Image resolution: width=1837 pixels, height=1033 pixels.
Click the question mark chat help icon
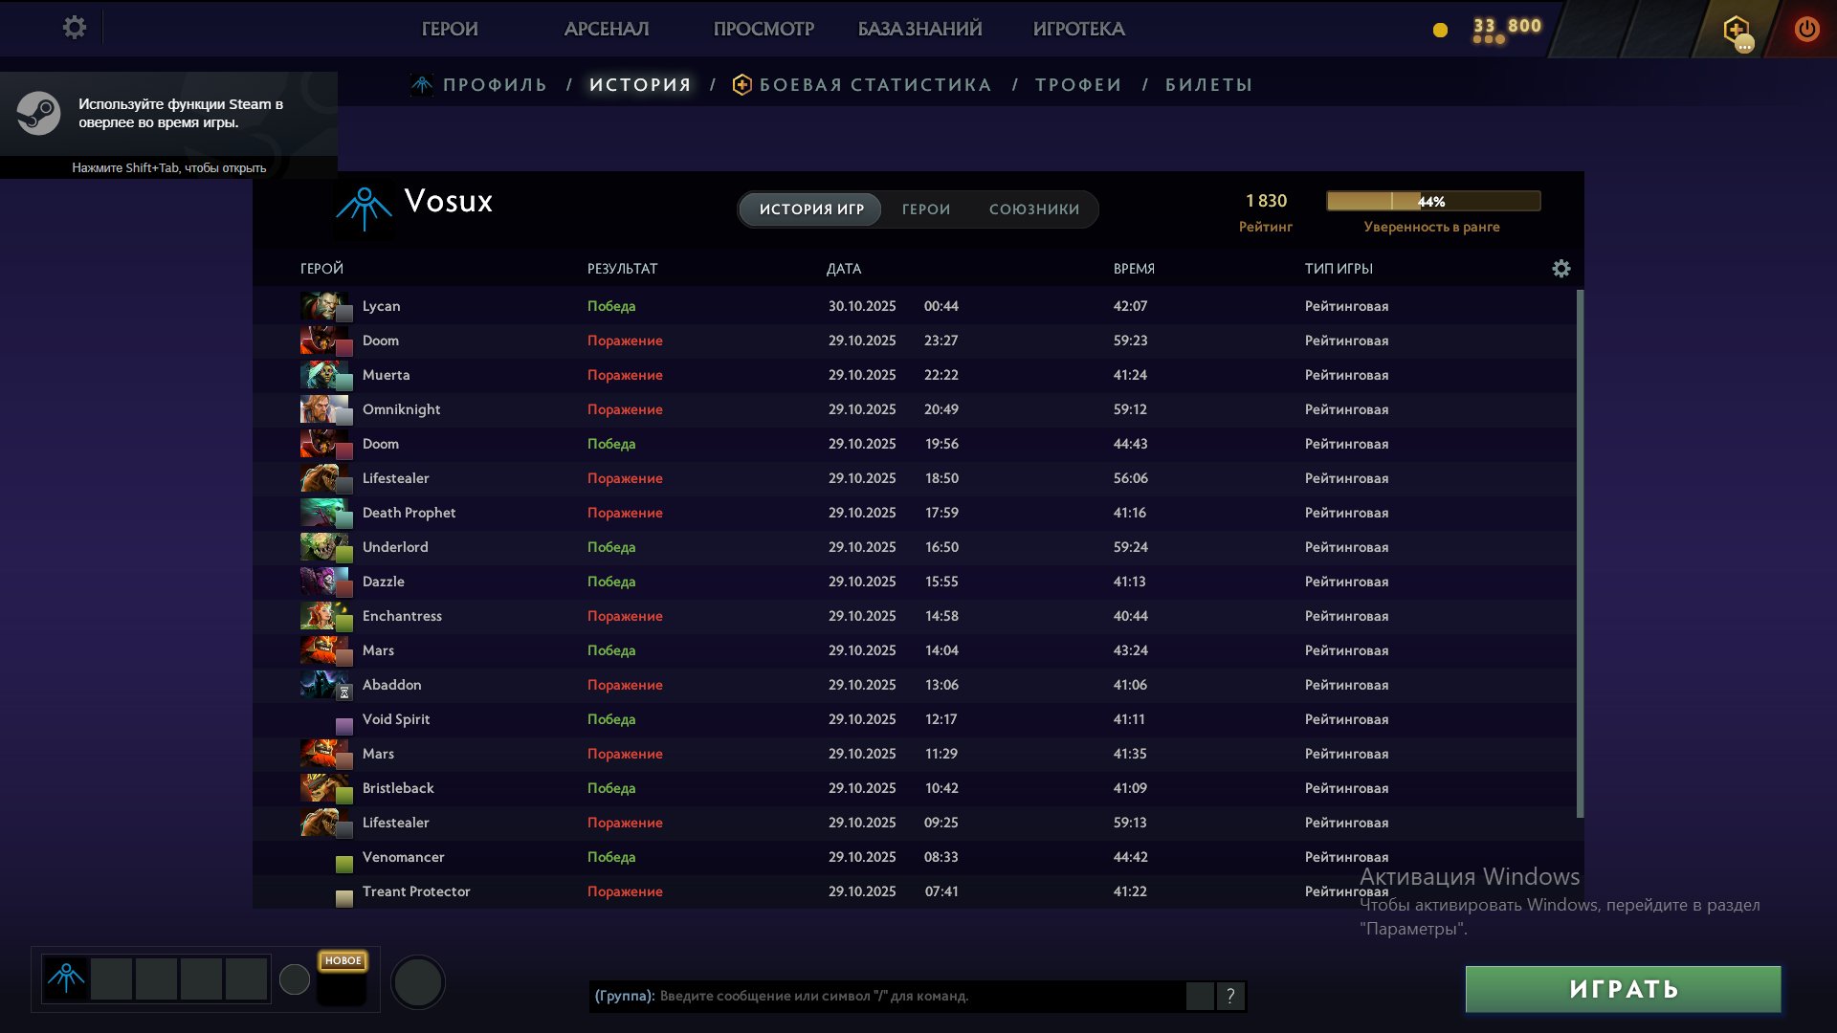1230,996
